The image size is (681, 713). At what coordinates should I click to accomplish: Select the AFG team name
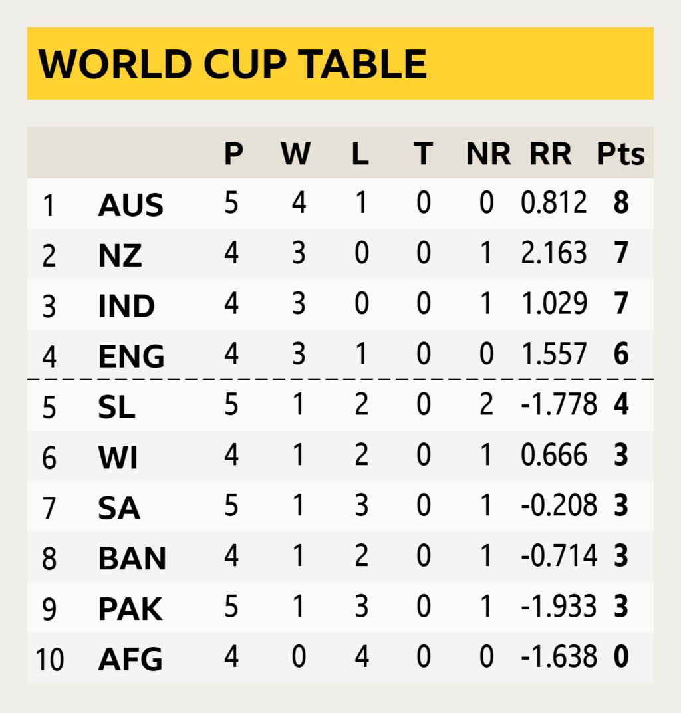130,660
